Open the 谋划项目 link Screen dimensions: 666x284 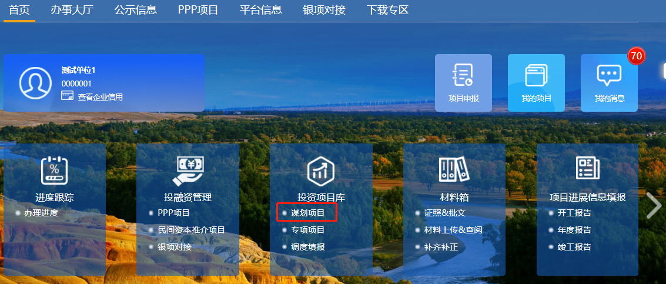(x=307, y=213)
